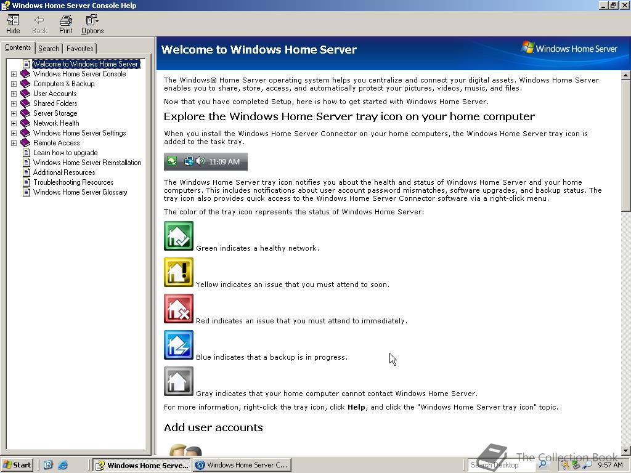Image resolution: width=631 pixels, height=473 pixels.
Task: Open the Start menu
Action: 17,465
